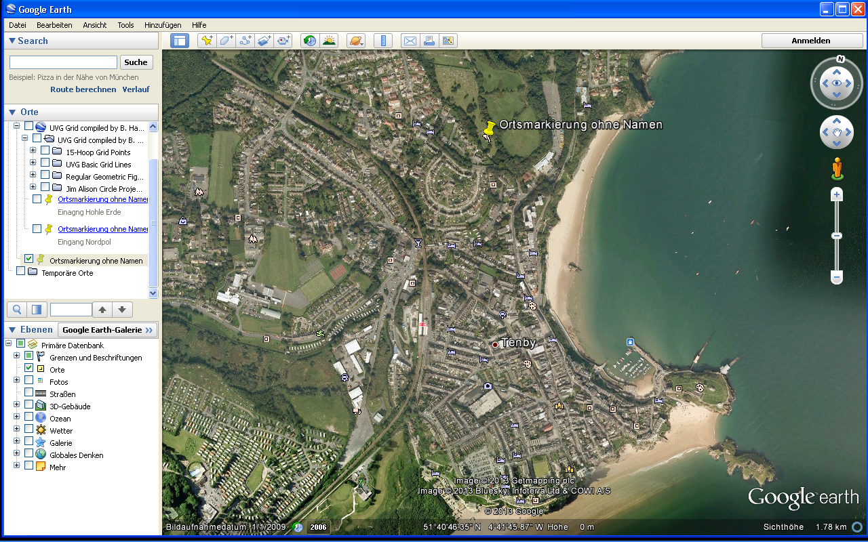Click the look joystick eye control
Viewport: 868px width, 542px height.
pos(837,83)
